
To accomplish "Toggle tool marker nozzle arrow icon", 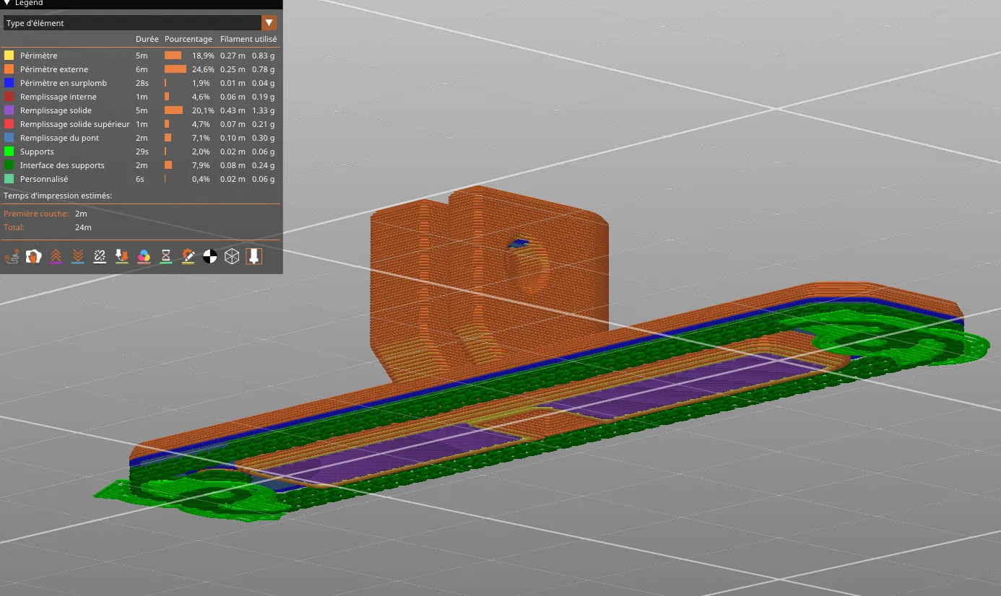I will pyautogui.click(x=253, y=256).
